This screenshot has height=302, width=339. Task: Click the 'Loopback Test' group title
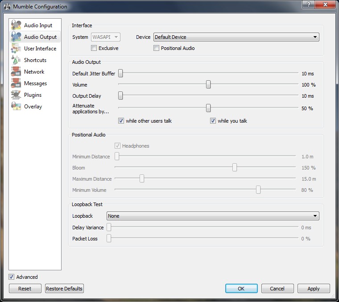[x=87, y=204]
